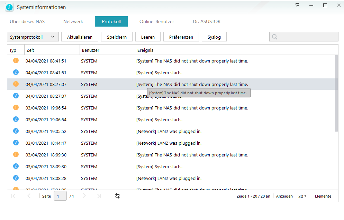Viewport: 344px width, 220px height.
Task: Click the info icon for 03/04/2021 18:44:47
Action: 16,143
